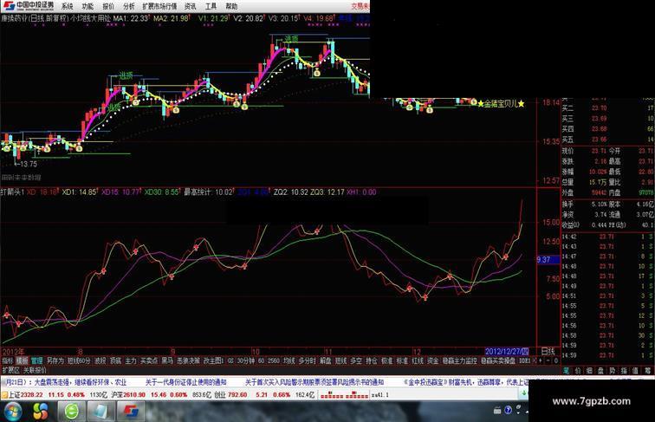Open the 风险警示板股票 risk notice link

pyautogui.click(x=315, y=382)
